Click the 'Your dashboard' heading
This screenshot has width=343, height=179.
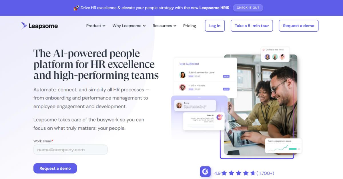pos(189,64)
